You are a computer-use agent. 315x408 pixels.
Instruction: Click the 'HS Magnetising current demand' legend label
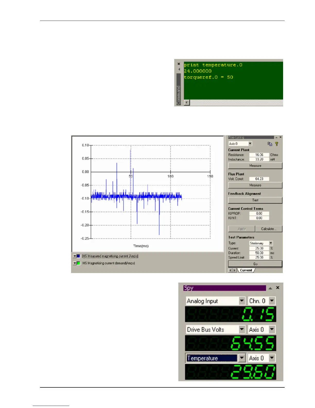(109, 263)
